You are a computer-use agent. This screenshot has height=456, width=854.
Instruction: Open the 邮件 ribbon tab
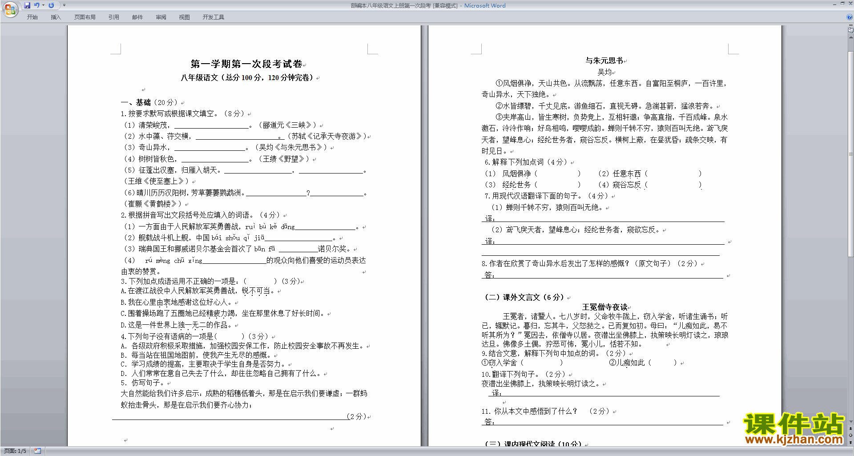137,17
